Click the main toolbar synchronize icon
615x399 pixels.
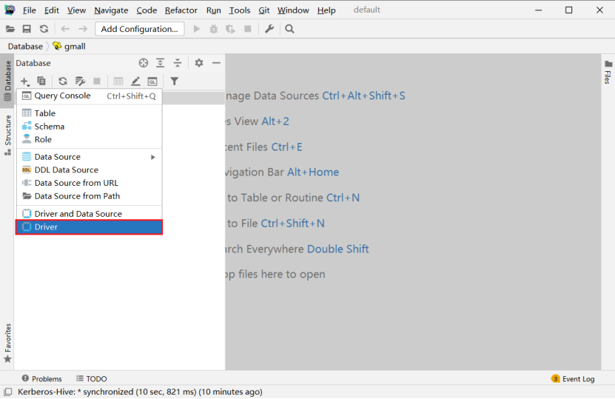pyautogui.click(x=44, y=29)
